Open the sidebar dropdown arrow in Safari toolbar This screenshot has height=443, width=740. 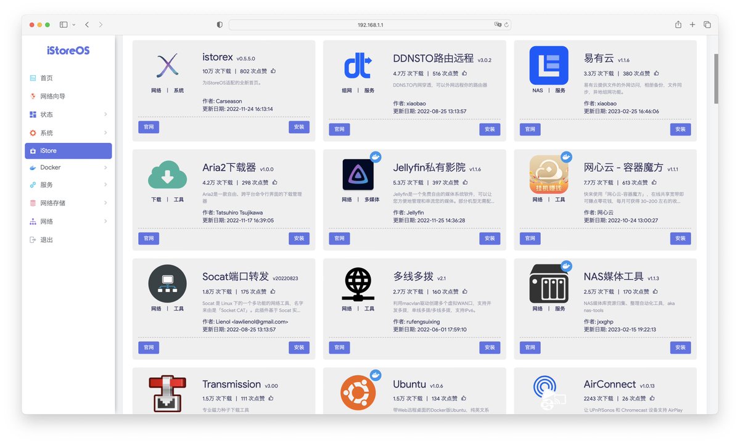pos(74,25)
